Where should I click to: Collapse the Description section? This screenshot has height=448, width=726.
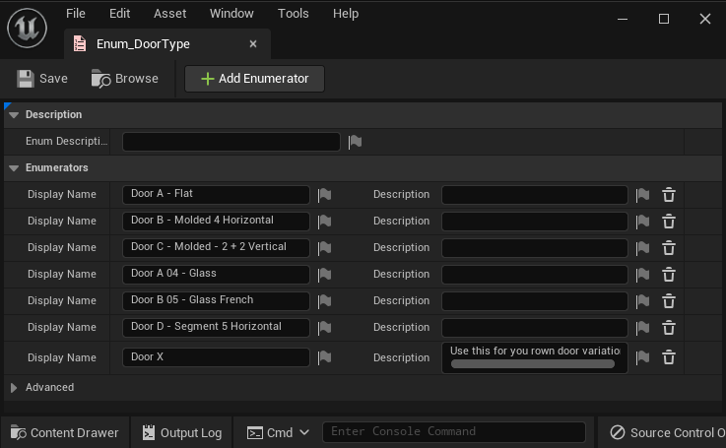(14, 115)
